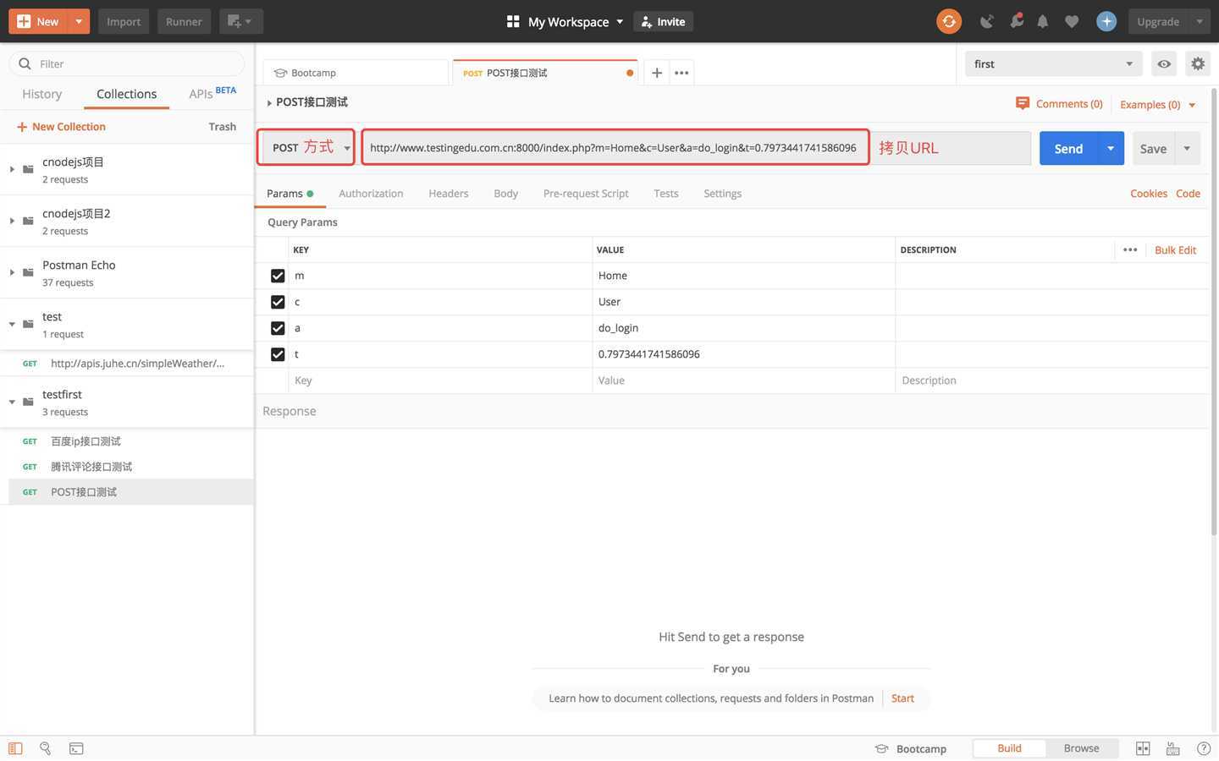Open the help question mark icon
The height and width of the screenshot is (761, 1219).
tap(1204, 748)
